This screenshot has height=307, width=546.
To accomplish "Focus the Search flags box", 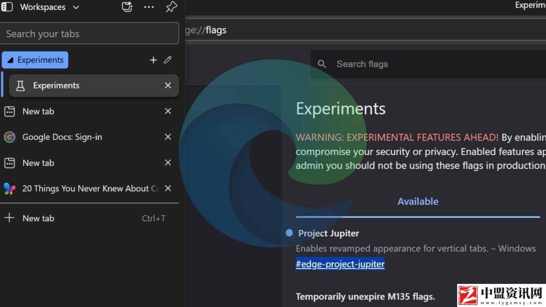I will tap(428, 64).
